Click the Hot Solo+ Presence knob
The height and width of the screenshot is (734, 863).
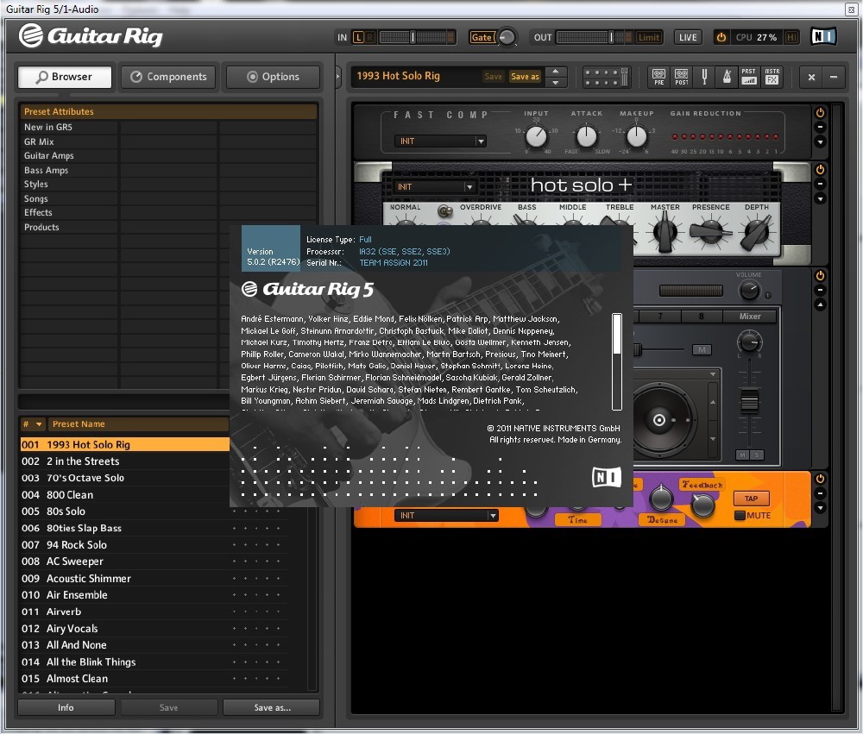(710, 232)
